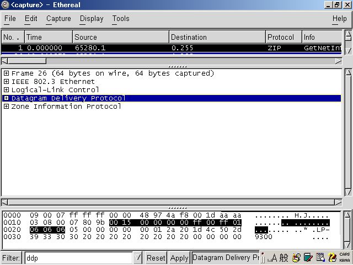Screen dimensions: 353x265
Task: Click protocol tree horizontal scroll right arrow
Action: [x=338, y=203]
